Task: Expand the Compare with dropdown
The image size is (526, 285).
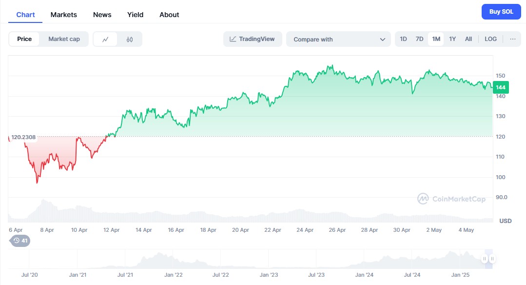Action: click(x=338, y=39)
